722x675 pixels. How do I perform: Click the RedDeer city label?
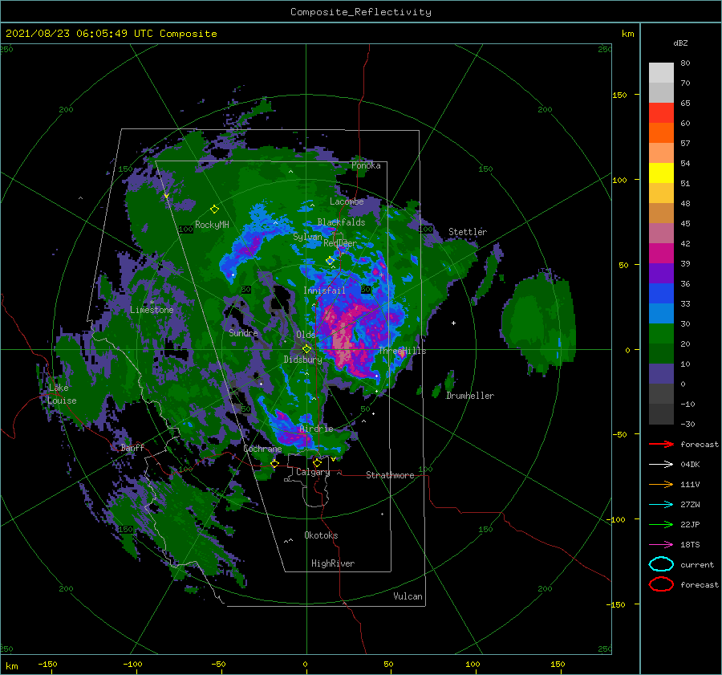click(340, 243)
